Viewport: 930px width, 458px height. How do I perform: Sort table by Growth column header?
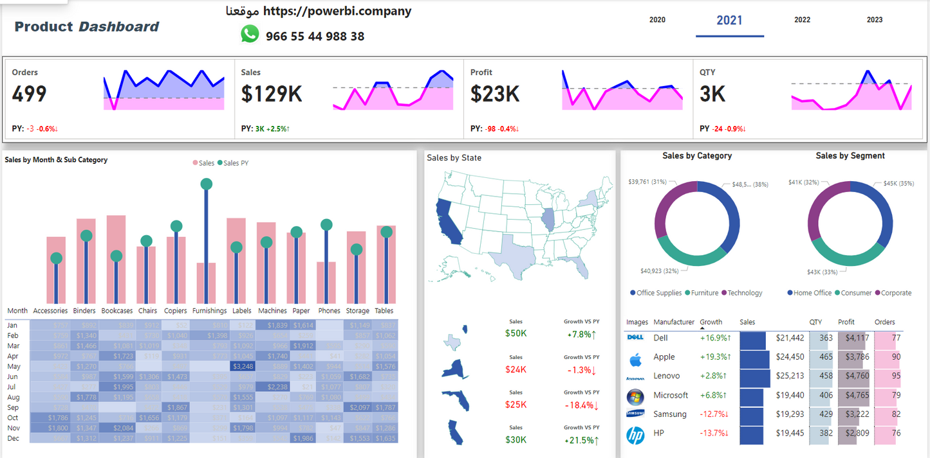(711, 322)
